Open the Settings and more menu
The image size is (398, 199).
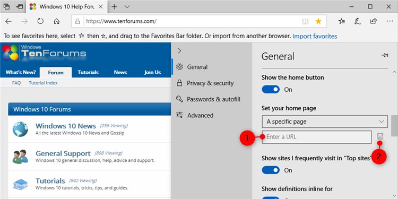[x=390, y=21]
